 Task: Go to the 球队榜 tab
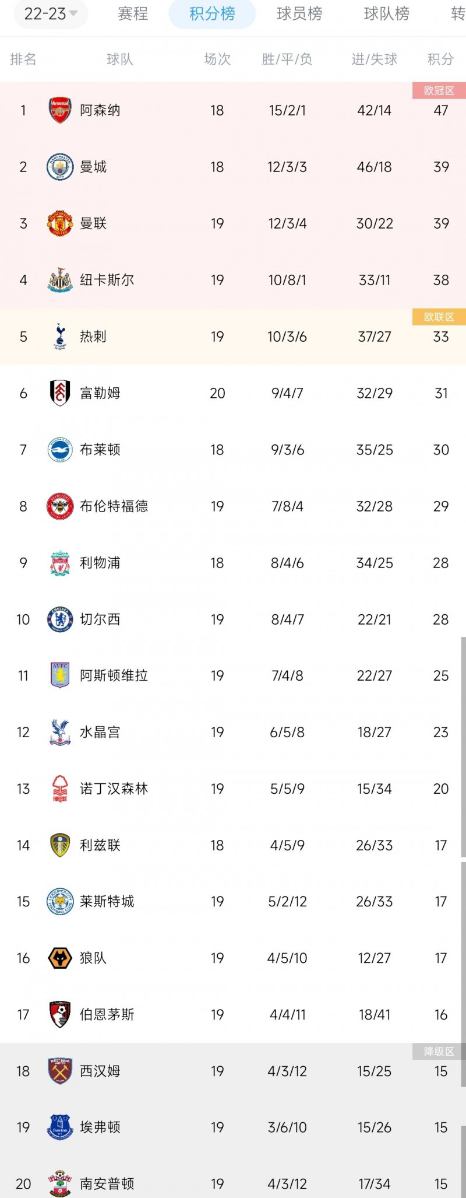point(387,13)
